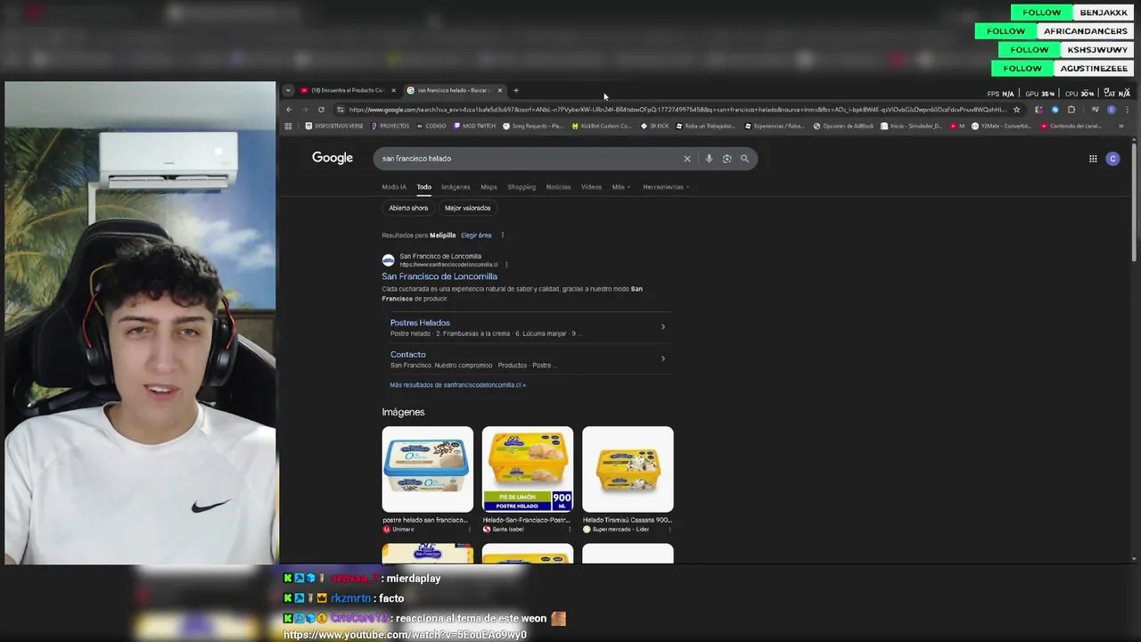Open Chrome three-dot menu

tap(1127, 110)
